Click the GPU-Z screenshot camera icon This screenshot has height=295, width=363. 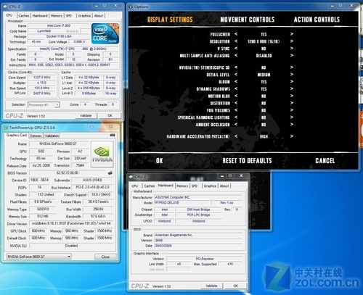click(113, 135)
